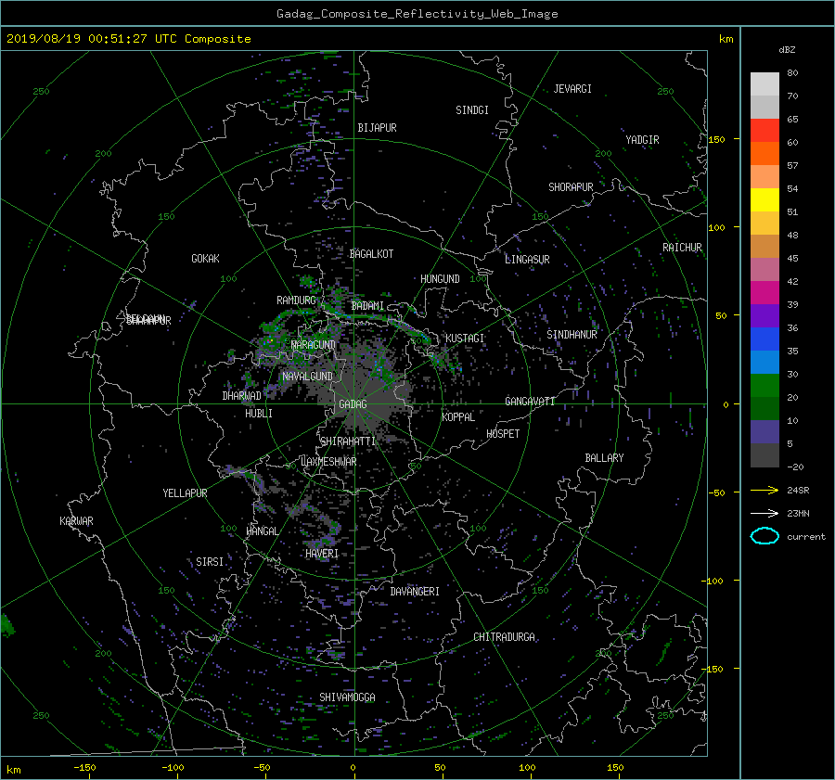Viewport: 835px width, 780px height.
Task: Click the HUBLI place label
Action: tap(259, 414)
